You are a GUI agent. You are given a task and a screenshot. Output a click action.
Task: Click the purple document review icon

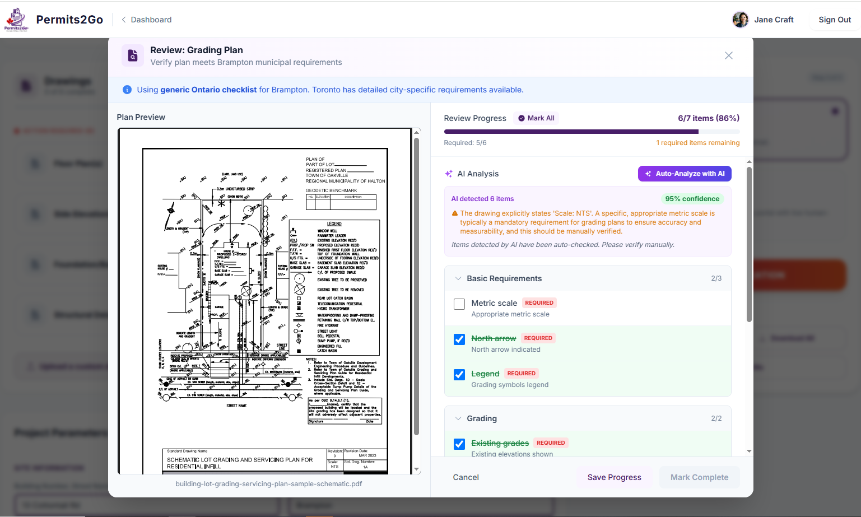[133, 55]
